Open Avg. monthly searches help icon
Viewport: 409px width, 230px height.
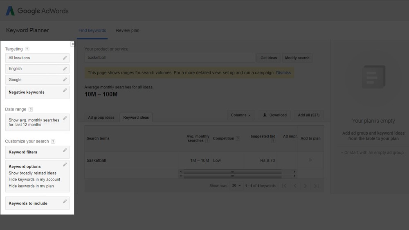pos(207,141)
